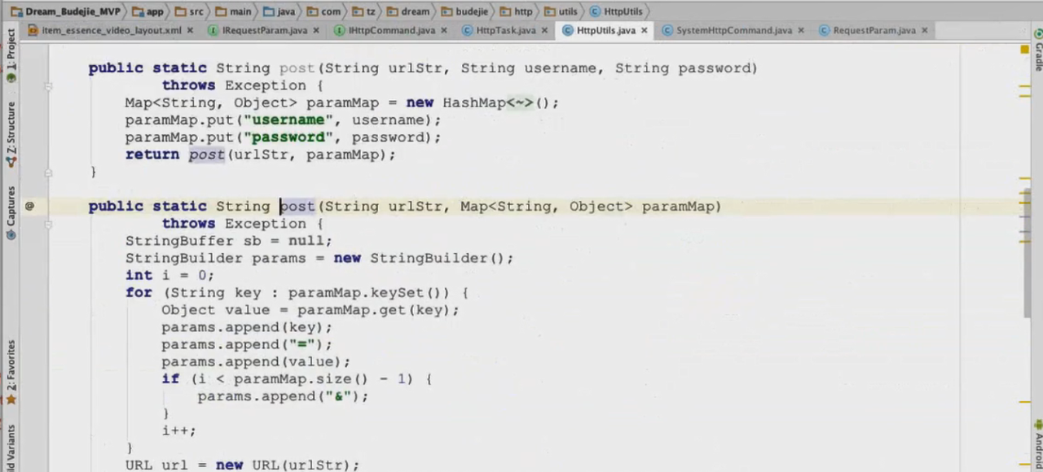Image resolution: width=1043 pixels, height=472 pixels.
Task: Click the java breadcrumb folder
Action: point(279,11)
